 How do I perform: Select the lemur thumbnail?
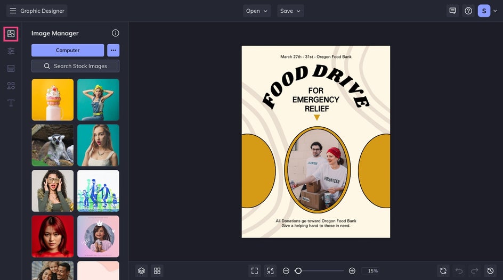pyautogui.click(x=53, y=145)
